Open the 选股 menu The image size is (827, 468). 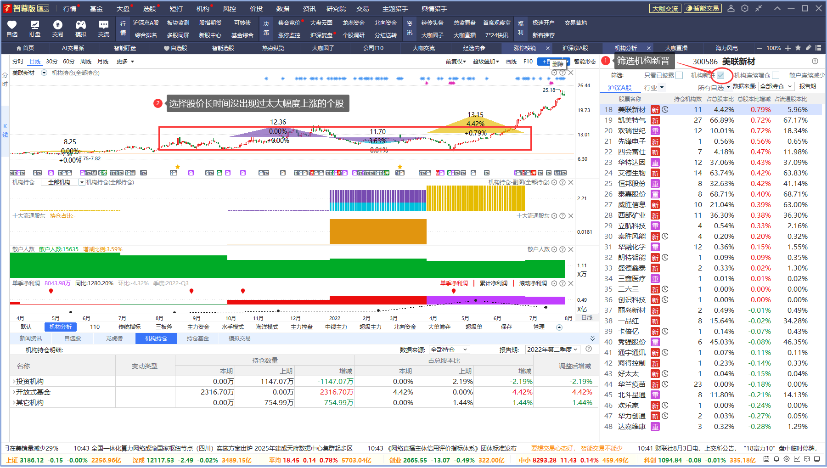pyautogui.click(x=150, y=9)
